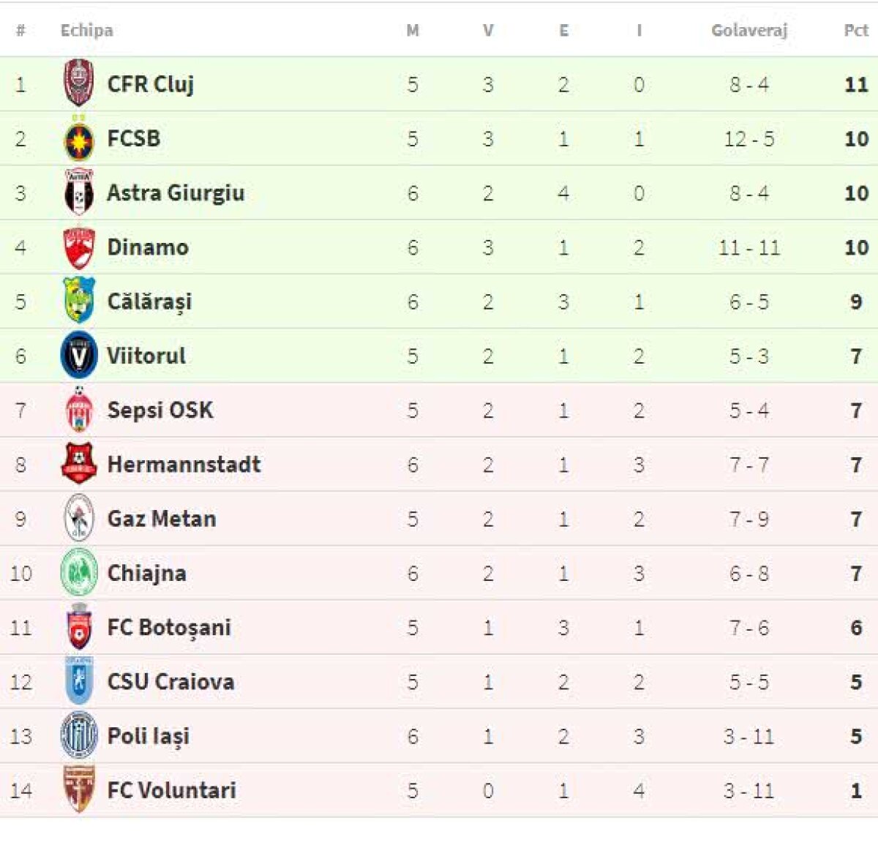
Task: Click the Viitorul round emblem
Action: 78,356
